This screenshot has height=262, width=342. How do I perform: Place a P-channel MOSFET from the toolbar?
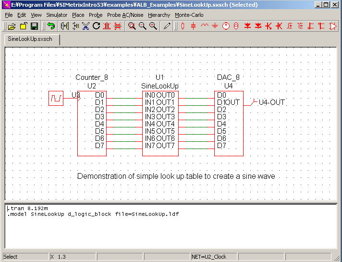tap(300, 26)
